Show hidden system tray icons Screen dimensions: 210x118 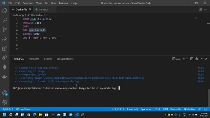(x=165, y=115)
